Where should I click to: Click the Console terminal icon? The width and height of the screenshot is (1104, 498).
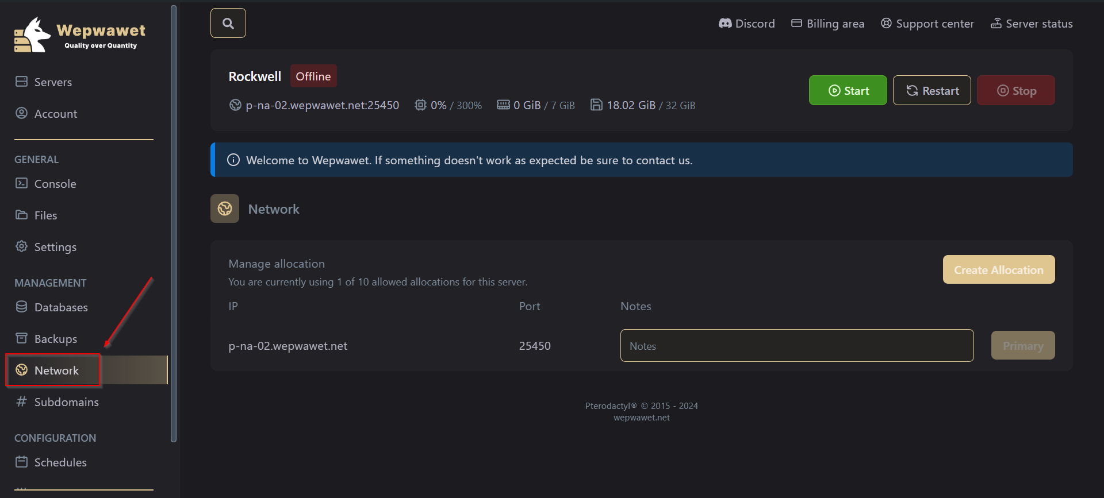pos(21,183)
